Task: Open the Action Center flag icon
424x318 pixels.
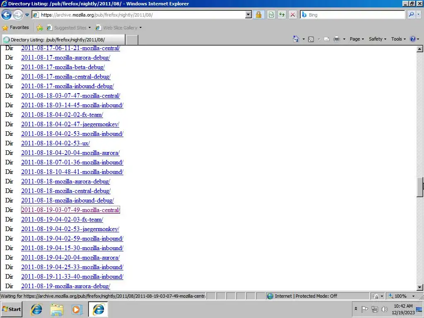Action: coord(364,309)
